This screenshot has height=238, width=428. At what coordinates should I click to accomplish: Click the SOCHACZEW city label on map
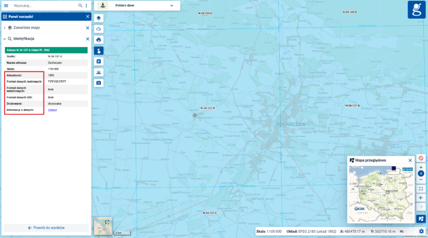(291, 124)
